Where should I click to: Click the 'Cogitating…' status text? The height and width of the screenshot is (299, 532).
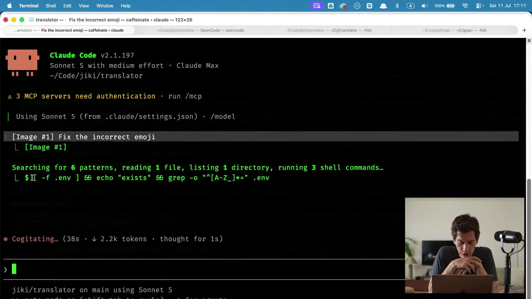pyautogui.click(x=35, y=239)
